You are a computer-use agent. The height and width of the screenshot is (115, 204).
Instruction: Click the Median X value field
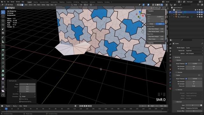(156, 17)
